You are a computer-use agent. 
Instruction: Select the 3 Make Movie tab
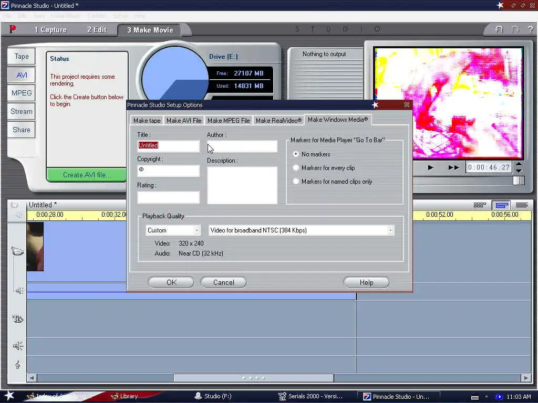click(150, 30)
